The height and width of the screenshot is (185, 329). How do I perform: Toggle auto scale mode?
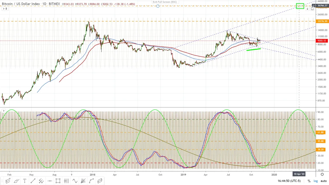[x=323, y=181]
